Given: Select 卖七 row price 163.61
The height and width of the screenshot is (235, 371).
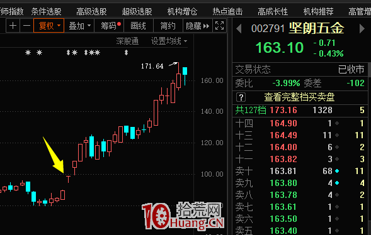Looking at the screenshot, I should pos(283,207).
